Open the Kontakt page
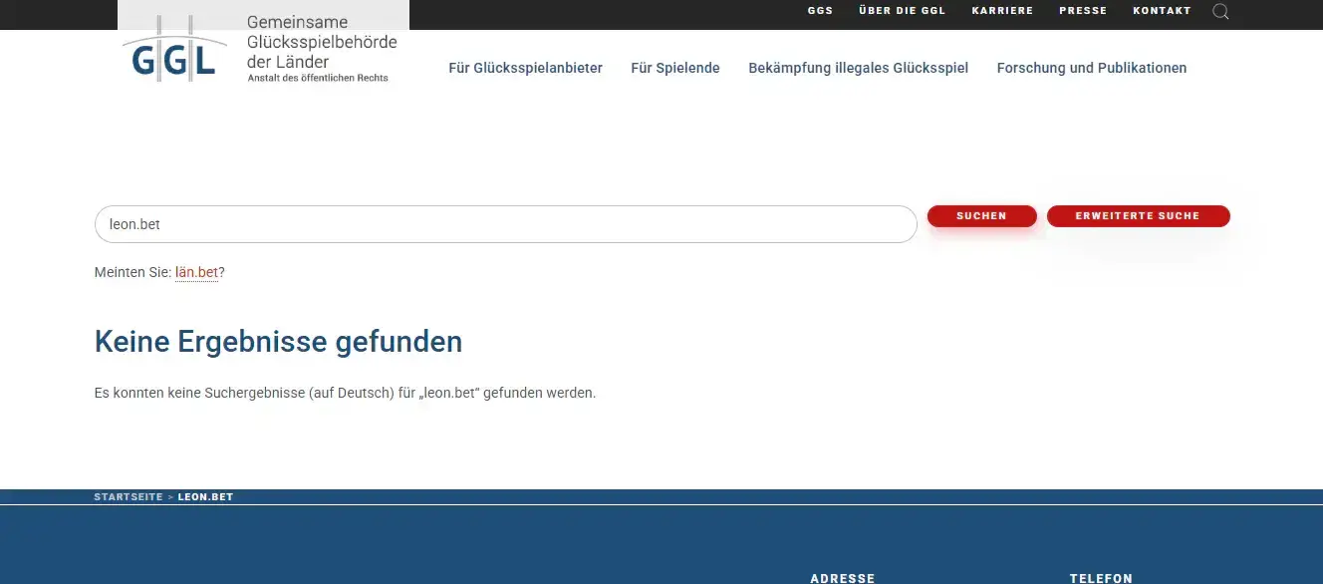The height and width of the screenshot is (584, 1323). (1162, 11)
